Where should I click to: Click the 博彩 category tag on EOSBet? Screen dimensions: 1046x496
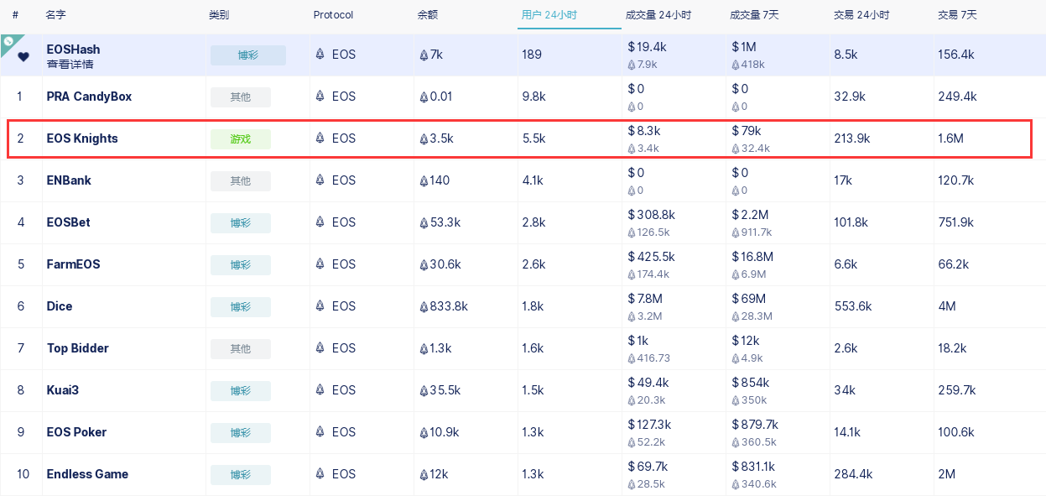241,223
